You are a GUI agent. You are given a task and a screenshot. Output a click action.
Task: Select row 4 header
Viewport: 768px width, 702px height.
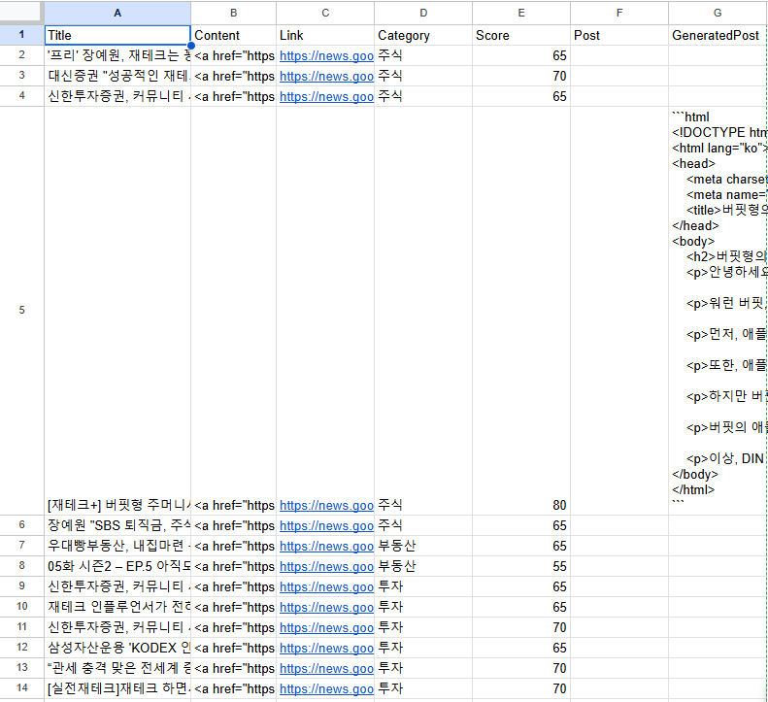coord(21,96)
